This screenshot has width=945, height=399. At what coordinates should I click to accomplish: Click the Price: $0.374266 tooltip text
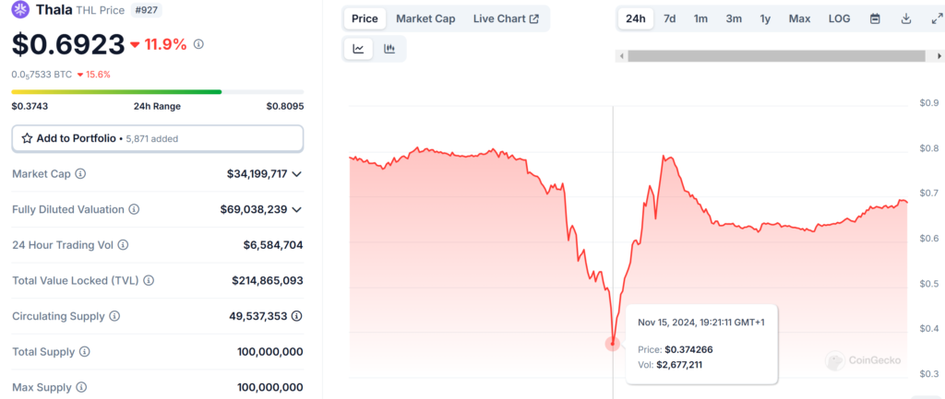pos(676,349)
